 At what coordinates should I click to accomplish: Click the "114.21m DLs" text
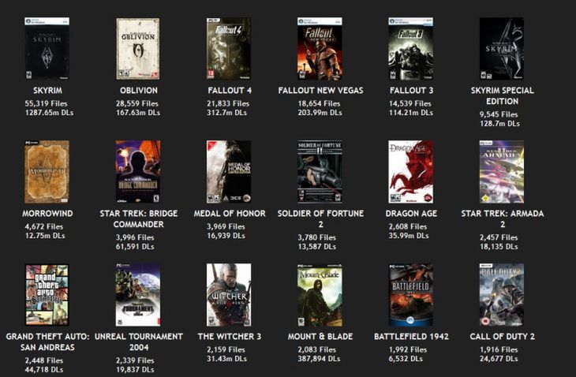pos(410,113)
